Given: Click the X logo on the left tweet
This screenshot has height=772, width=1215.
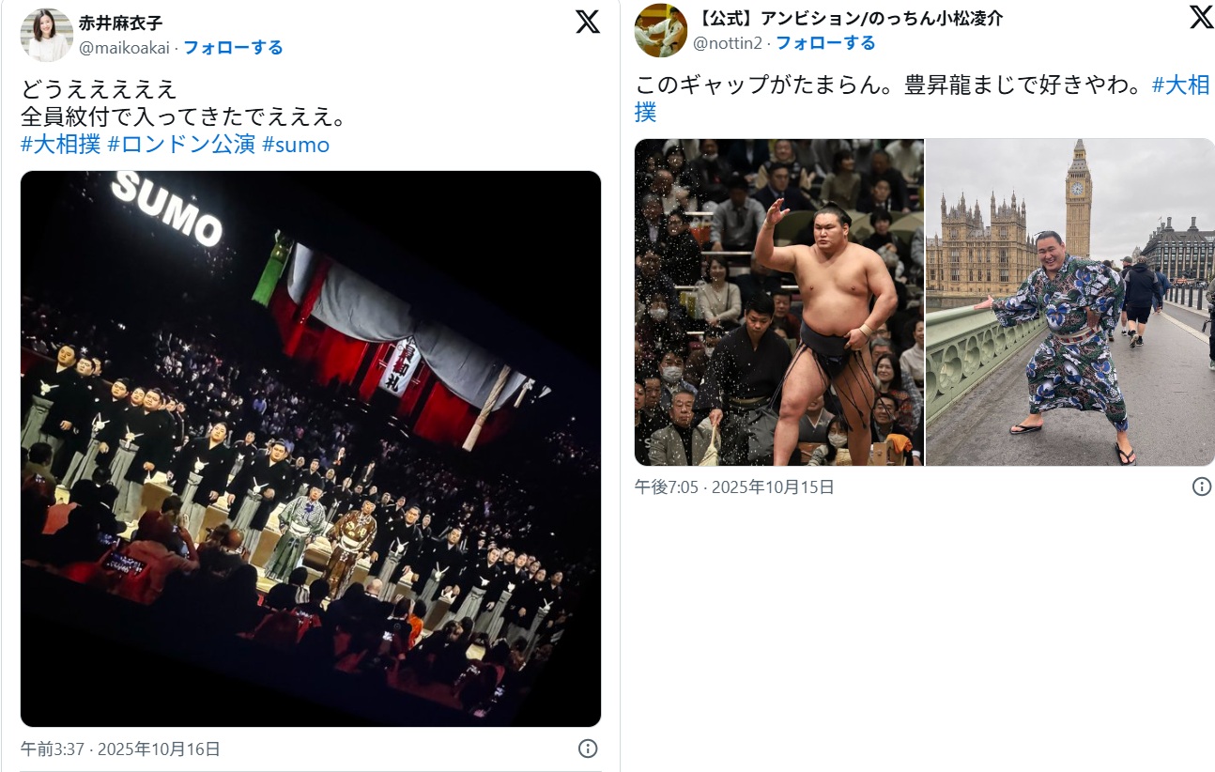Looking at the screenshot, I should coord(587,23).
